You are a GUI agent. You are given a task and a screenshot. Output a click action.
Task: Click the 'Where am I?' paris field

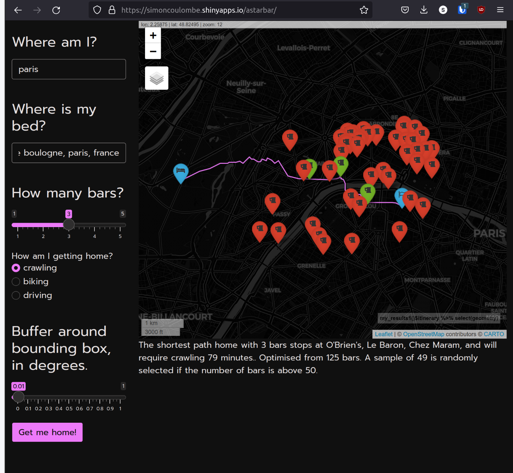[69, 69]
